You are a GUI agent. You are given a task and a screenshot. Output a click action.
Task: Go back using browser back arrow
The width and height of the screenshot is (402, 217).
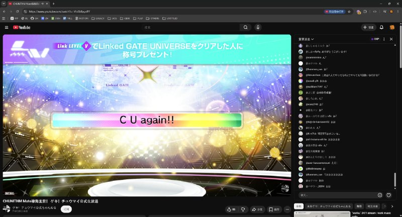pyautogui.click(x=4, y=12)
